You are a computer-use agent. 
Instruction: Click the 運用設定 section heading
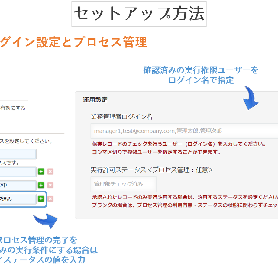95,100
